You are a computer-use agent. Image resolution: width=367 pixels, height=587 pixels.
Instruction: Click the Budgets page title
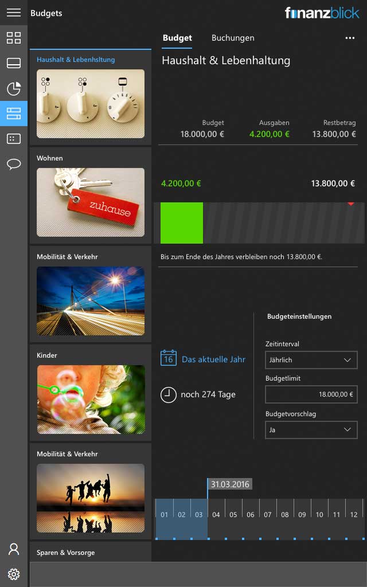(x=46, y=13)
